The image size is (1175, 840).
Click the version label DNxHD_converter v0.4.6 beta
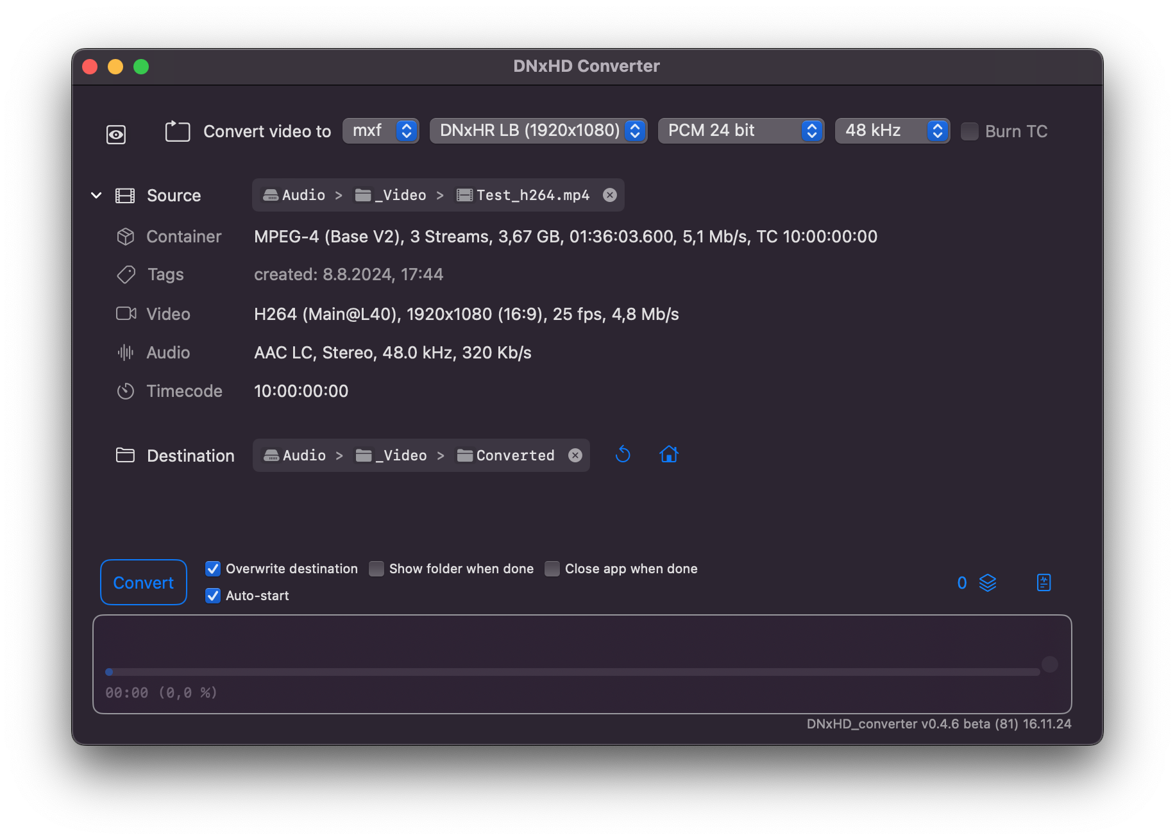939,724
